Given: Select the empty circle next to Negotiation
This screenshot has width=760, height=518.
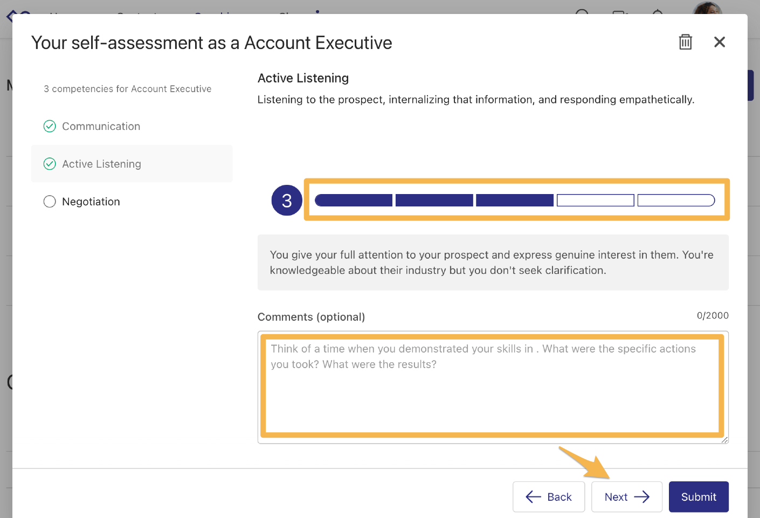Looking at the screenshot, I should click(x=50, y=202).
